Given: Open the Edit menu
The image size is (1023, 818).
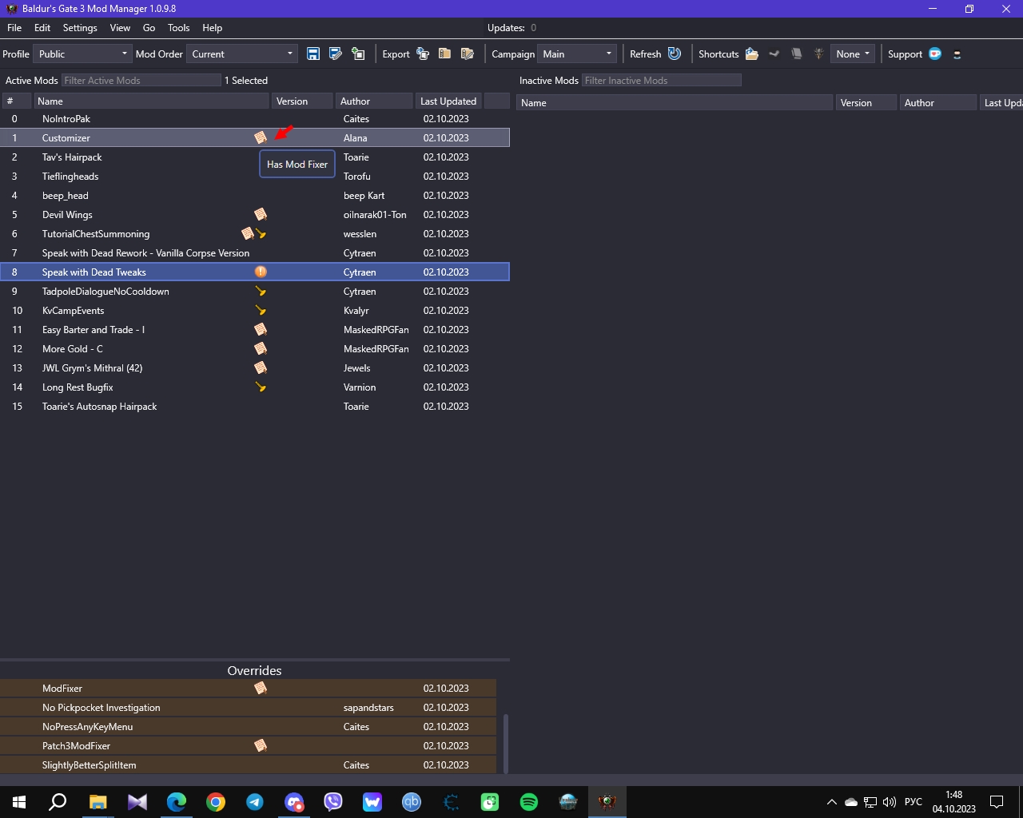Looking at the screenshot, I should pos(42,27).
